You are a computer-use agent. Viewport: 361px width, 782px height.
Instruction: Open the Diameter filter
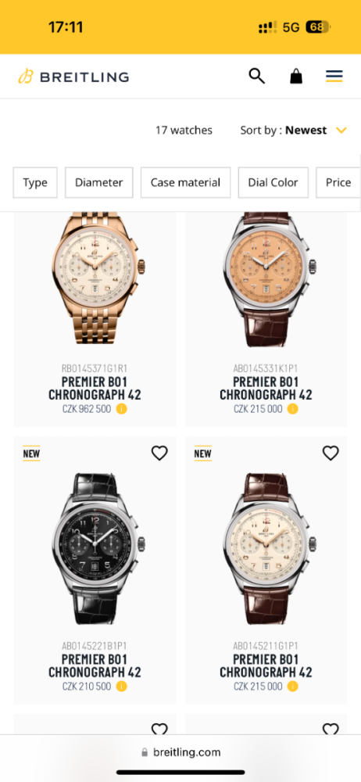(x=98, y=182)
